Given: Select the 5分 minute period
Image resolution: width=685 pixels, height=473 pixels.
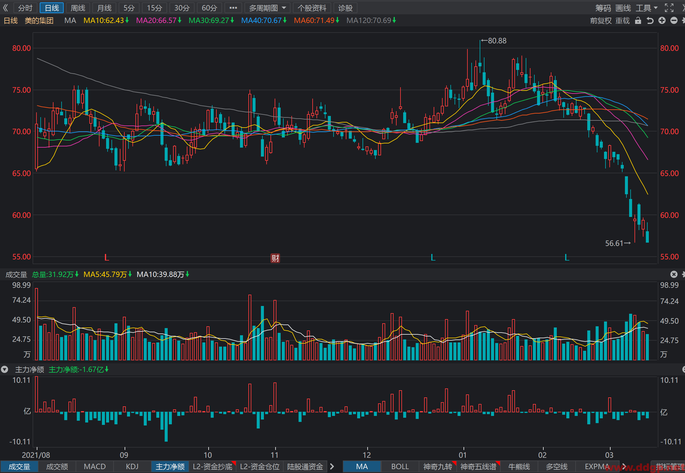Looking at the screenshot, I should tap(129, 8).
